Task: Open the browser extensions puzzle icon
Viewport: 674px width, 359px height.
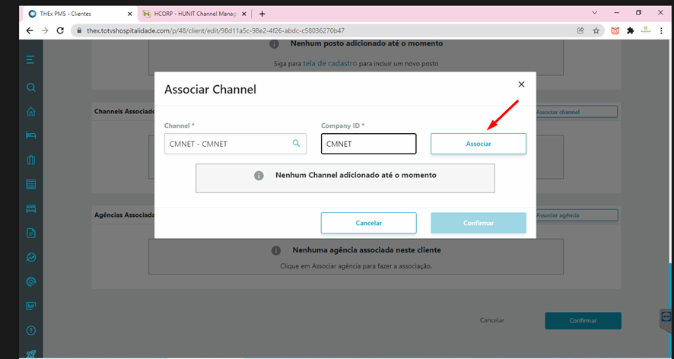Action: tap(630, 30)
